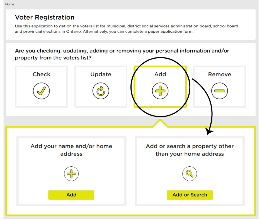Click the plus icon above Add button
The image size is (262, 220).
click(x=71, y=174)
